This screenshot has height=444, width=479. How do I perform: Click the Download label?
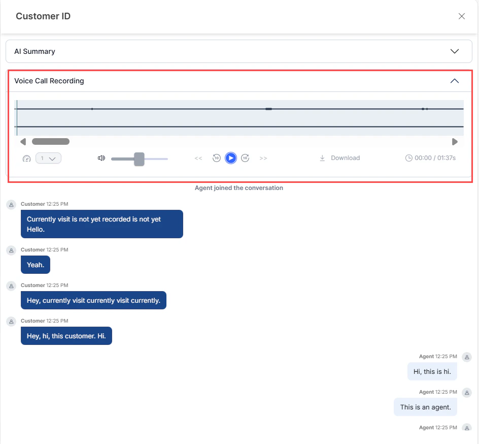pyautogui.click(x=345, y=158)
